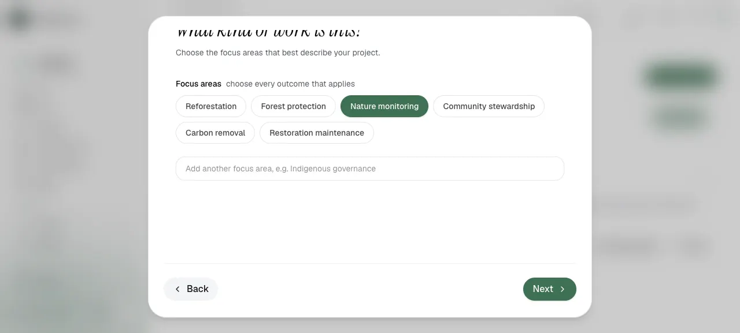Click the 'Focus areas' label
Viewport: 740px width, 333px height.
198,84
